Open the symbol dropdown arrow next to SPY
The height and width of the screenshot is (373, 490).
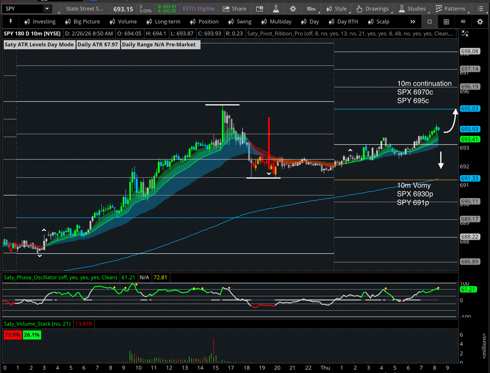tap(47, 9)
